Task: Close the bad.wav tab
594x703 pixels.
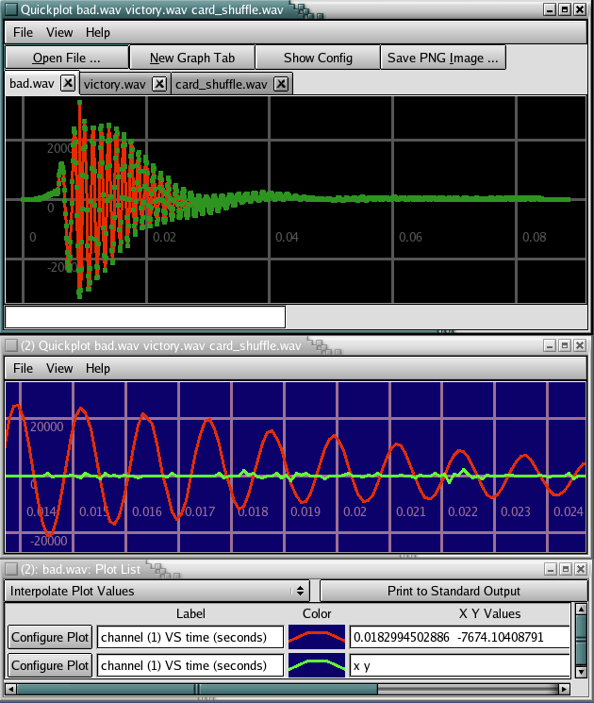Action: pos(68,84)
